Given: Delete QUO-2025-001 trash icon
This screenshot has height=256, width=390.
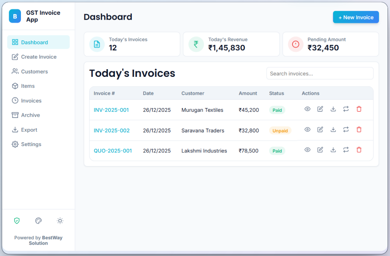Looking at the screenshot, I should [x=359, y=150].
